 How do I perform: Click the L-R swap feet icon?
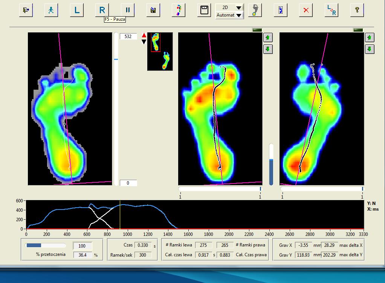pos(331,10)
